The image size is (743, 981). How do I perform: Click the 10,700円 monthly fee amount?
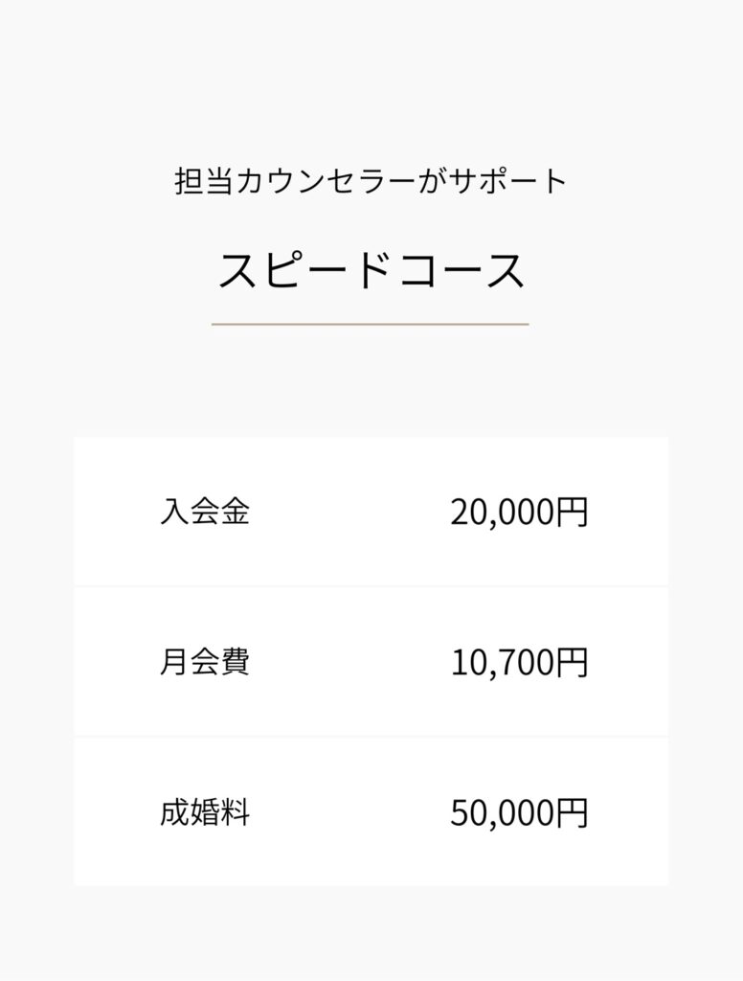[x=518, y=663]
